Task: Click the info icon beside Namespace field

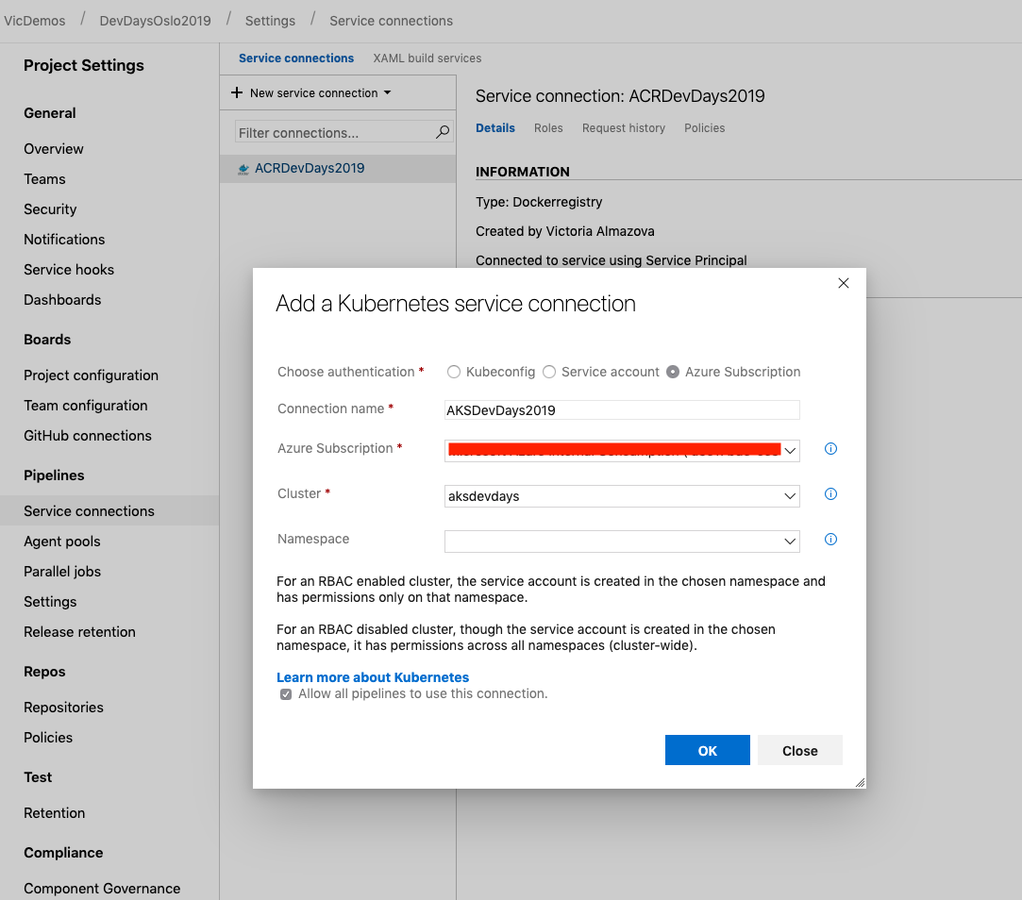Action: tap(830, 540)
